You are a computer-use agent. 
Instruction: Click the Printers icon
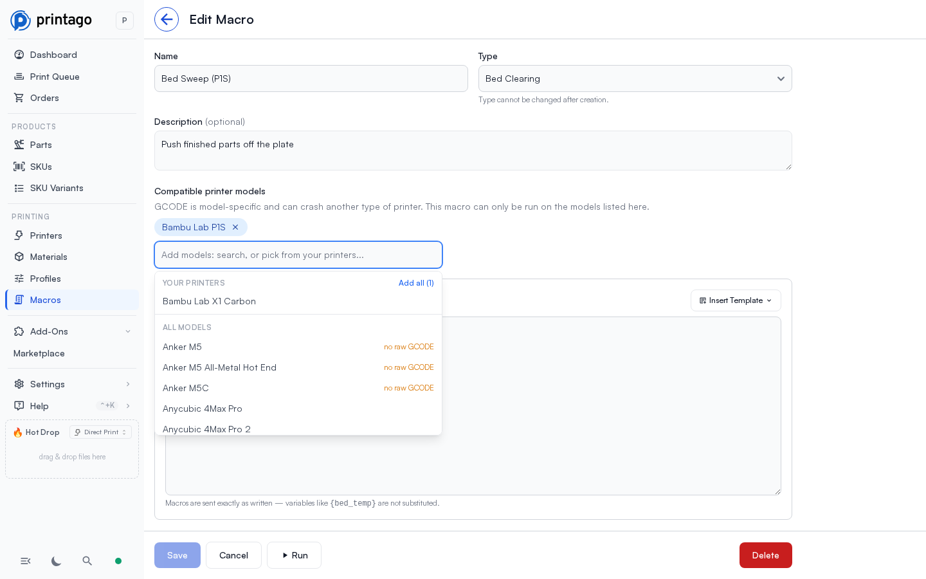pyautogui.click(x=19, y=235)
